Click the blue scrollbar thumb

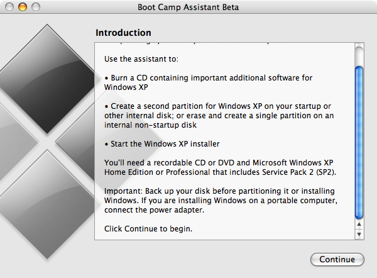tap(359, 143)
